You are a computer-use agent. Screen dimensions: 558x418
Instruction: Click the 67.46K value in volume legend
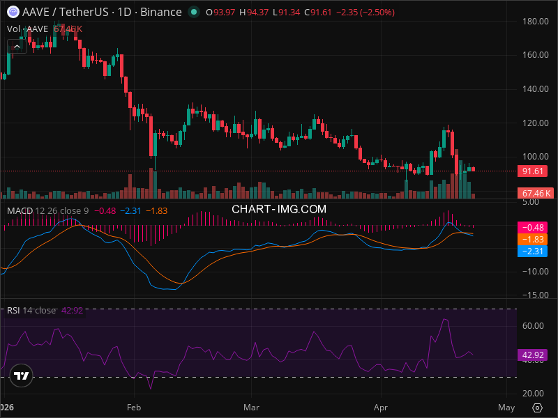pyautogui.click(x=68, y=29)
